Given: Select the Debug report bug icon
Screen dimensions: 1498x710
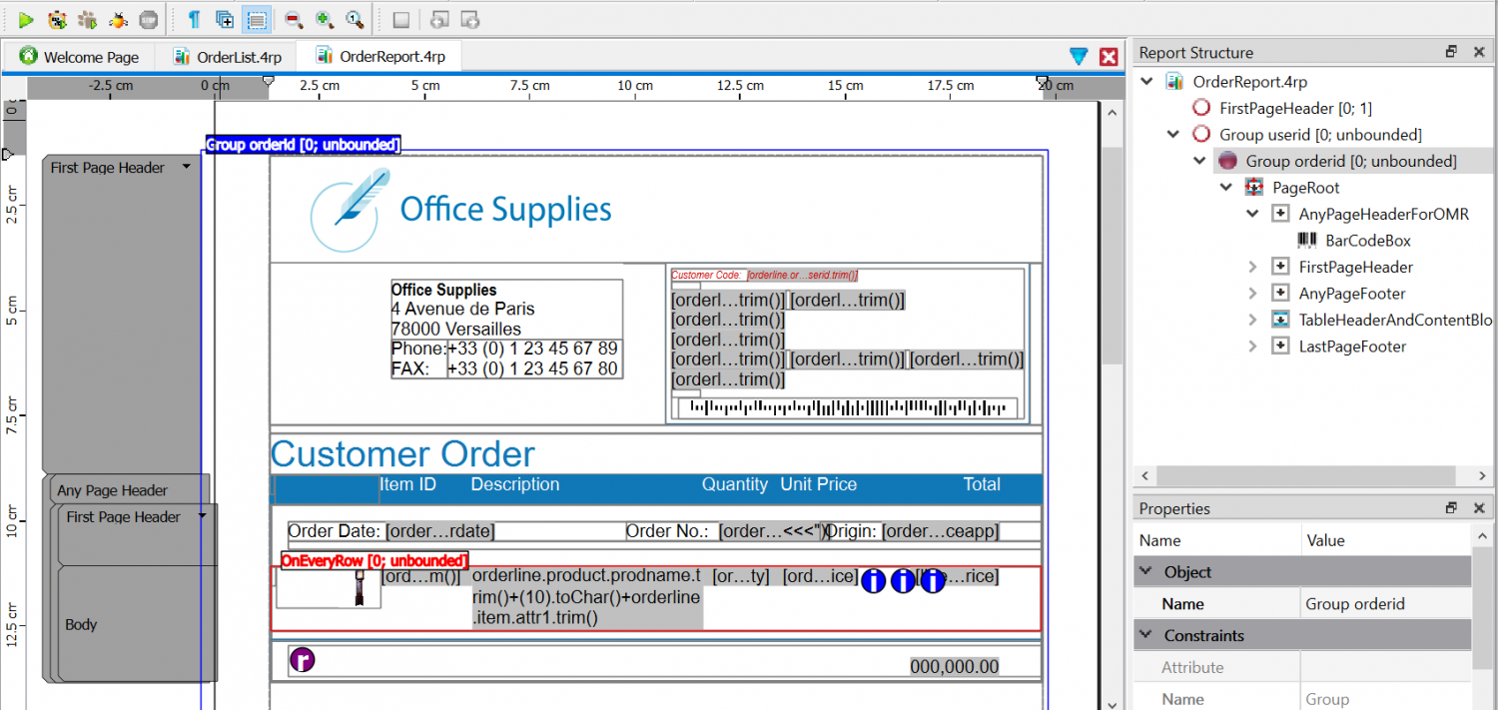Looking at the screenshot, I should click(x=117, y=19).
